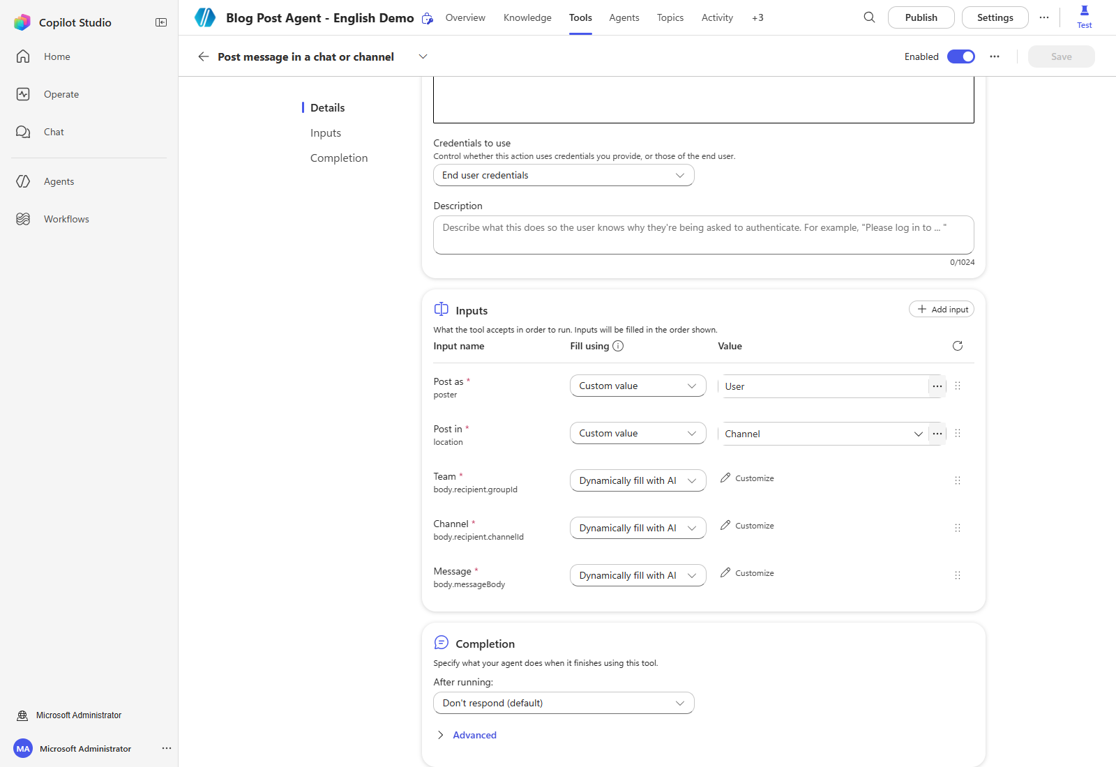This screenshot has width=1116, height=767.
Task: Jump to the Completion section link
Action: (339, 158)
